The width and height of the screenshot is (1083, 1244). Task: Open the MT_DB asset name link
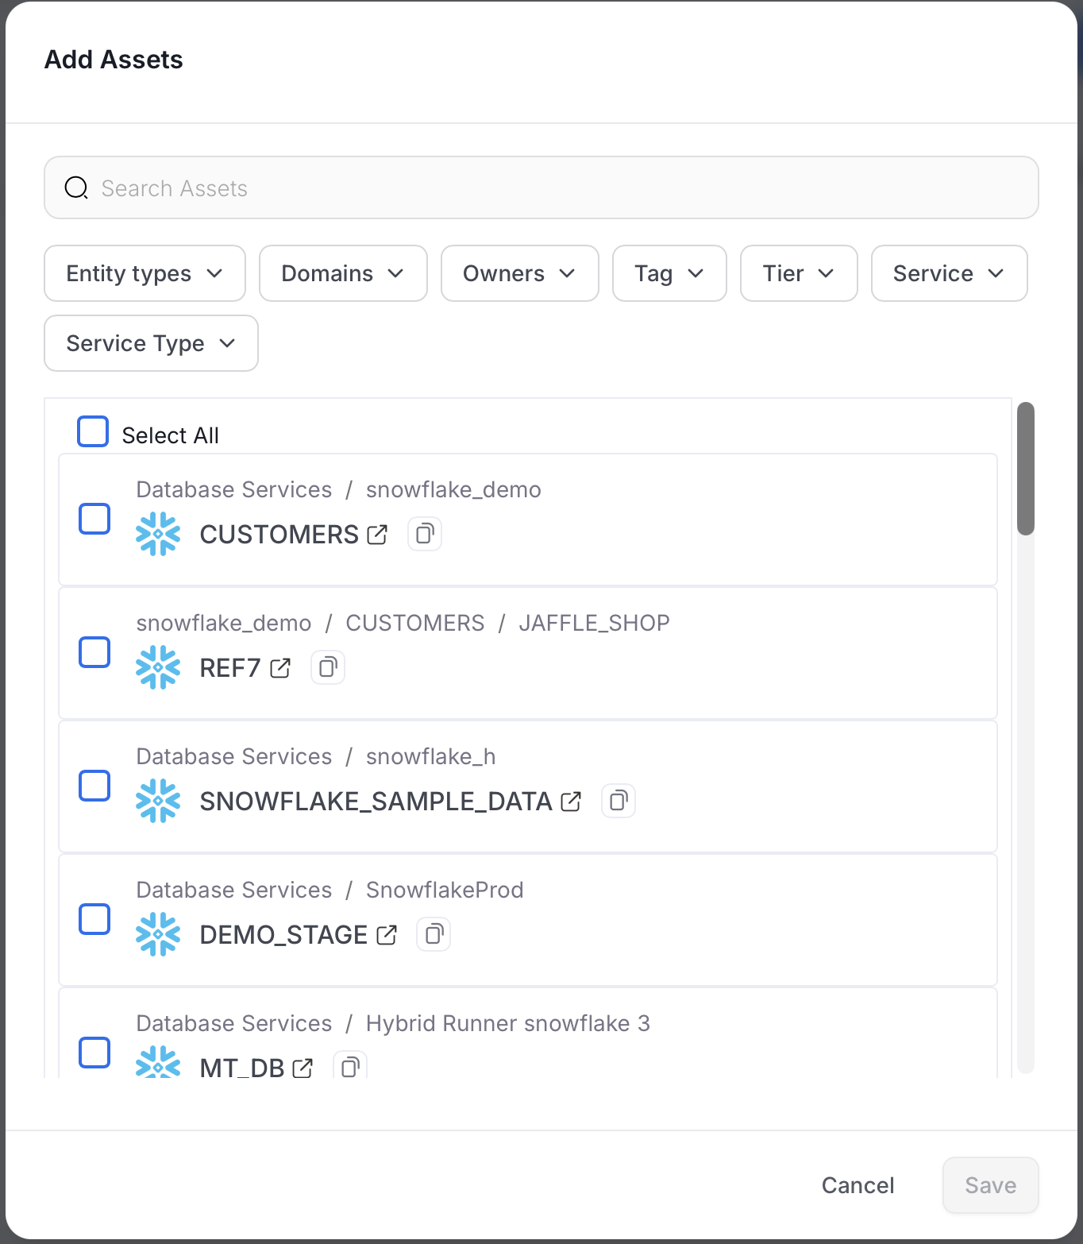242,1068
